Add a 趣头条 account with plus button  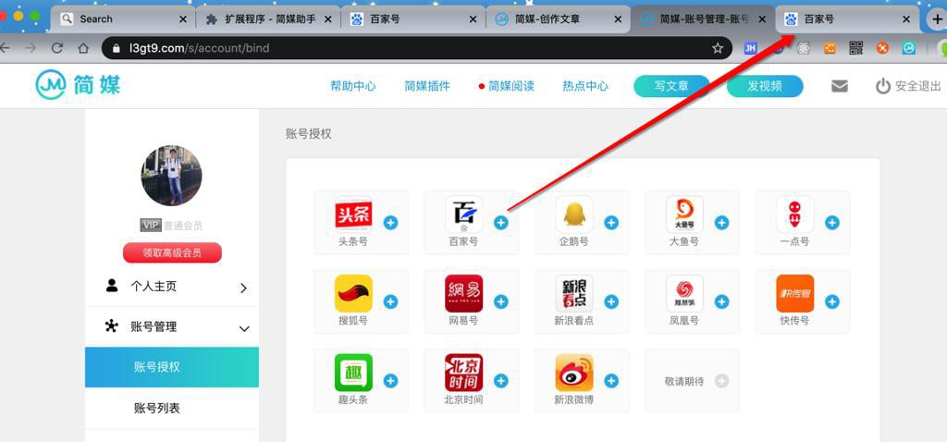[391, 381]
